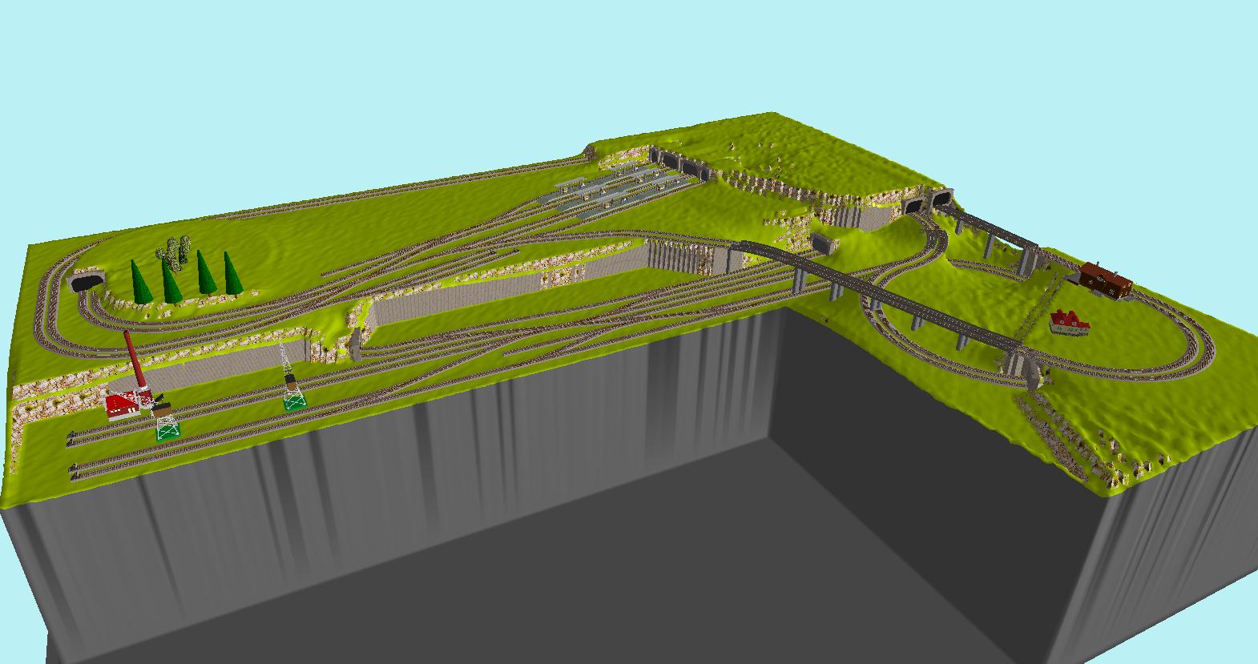This screenshot has height=664, width=1258.
Task: Select the twin tunnel portals near the short bridge
Action: pyautogui.click(x=927, y=201)
